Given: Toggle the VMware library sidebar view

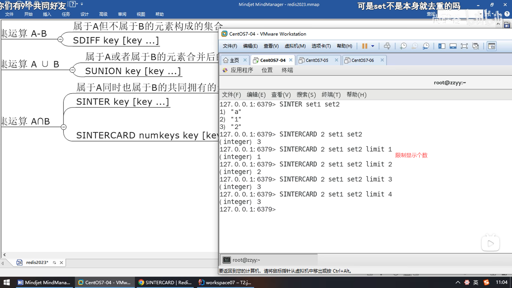Looking at the screenshot, I should [x=442, y=46].
